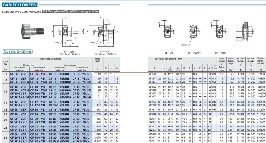Click mass value '1 140'
Image resolution: width=266 pixels, height=143 pixels.
pyautogui.click(x=97, y=130)
